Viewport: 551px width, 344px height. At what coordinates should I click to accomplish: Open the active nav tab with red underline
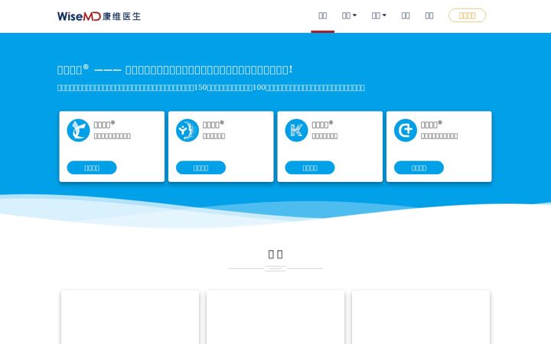point(323,15)
